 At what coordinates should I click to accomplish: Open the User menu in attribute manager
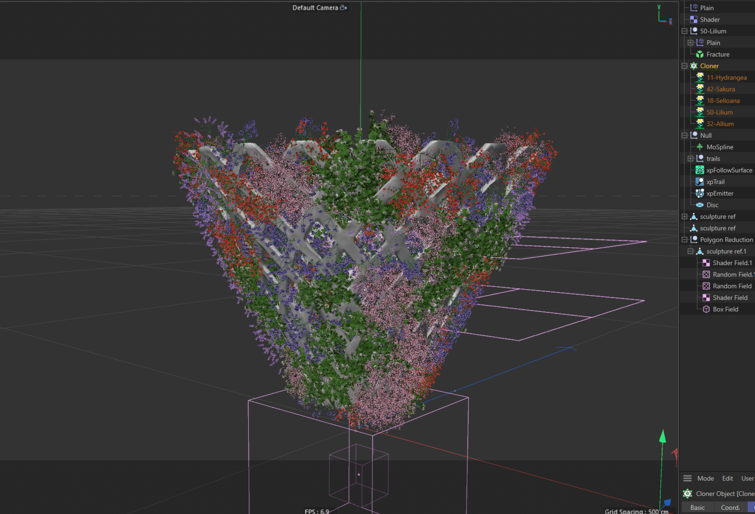pyautogui.click(x=747, y=478)
